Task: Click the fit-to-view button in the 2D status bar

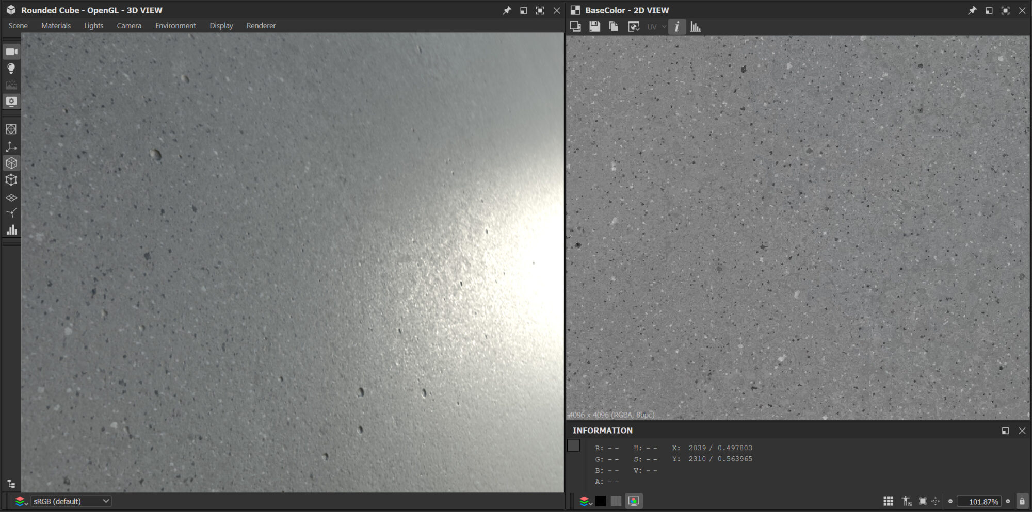Action: [923, 501]
